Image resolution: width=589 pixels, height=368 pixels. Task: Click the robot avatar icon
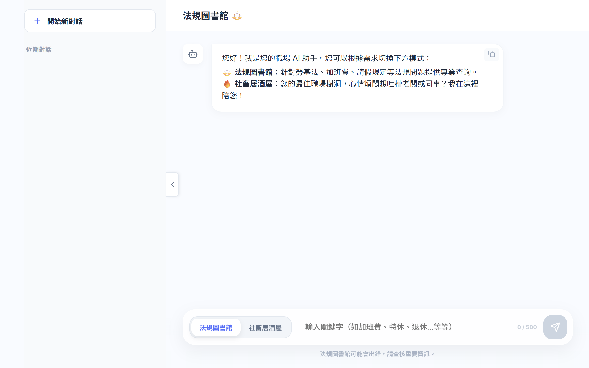tap(193, 54)
